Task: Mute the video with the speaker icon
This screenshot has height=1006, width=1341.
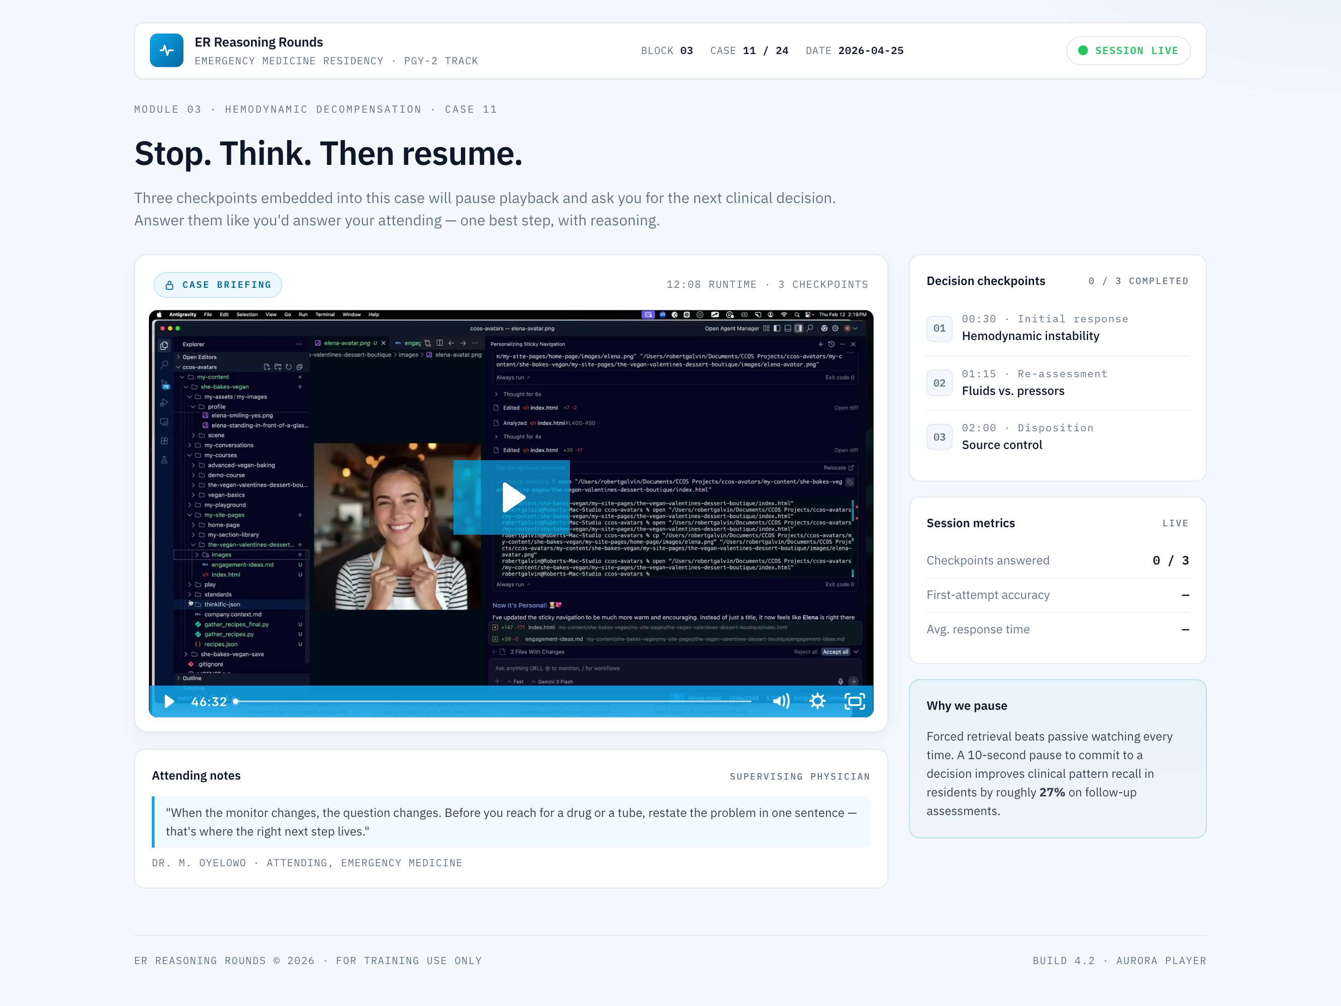Action: (x=781, y=701)
